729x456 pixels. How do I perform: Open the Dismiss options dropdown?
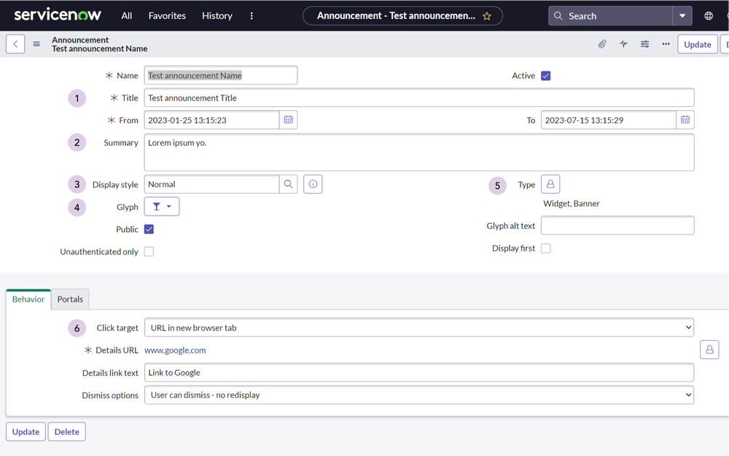click(419, 395)
